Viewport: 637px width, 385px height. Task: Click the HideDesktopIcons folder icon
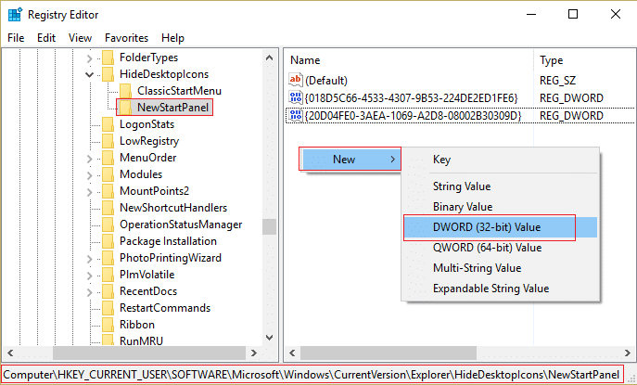108,74
